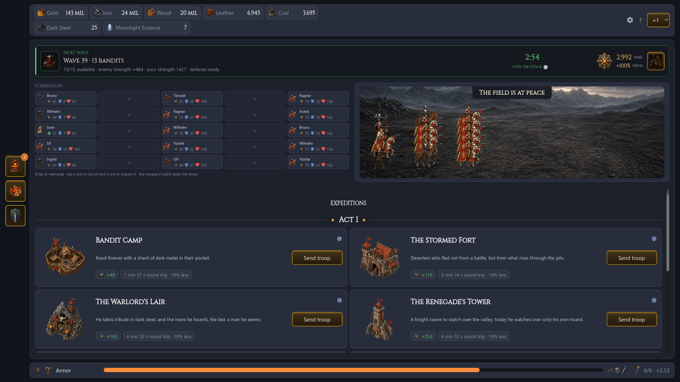680x382 pixels.
Task: Send troop to The Stormed Fort
Action: coord(631,258)
